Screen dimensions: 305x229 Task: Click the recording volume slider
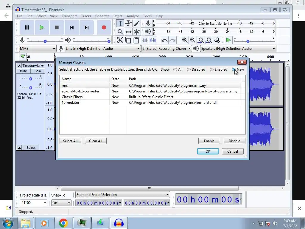45,41
